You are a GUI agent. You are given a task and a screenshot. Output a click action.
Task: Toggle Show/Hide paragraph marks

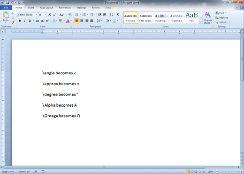(x=118, y=14)
